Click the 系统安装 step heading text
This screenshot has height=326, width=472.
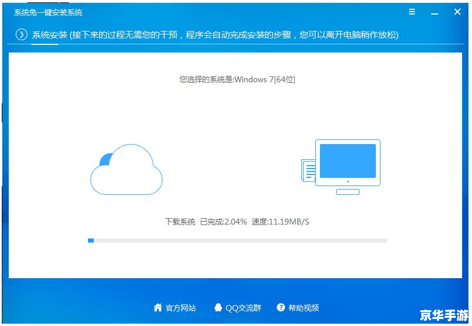tap(50, 35)
